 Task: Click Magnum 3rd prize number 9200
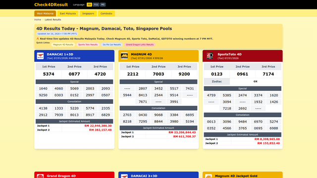[184, 74]
